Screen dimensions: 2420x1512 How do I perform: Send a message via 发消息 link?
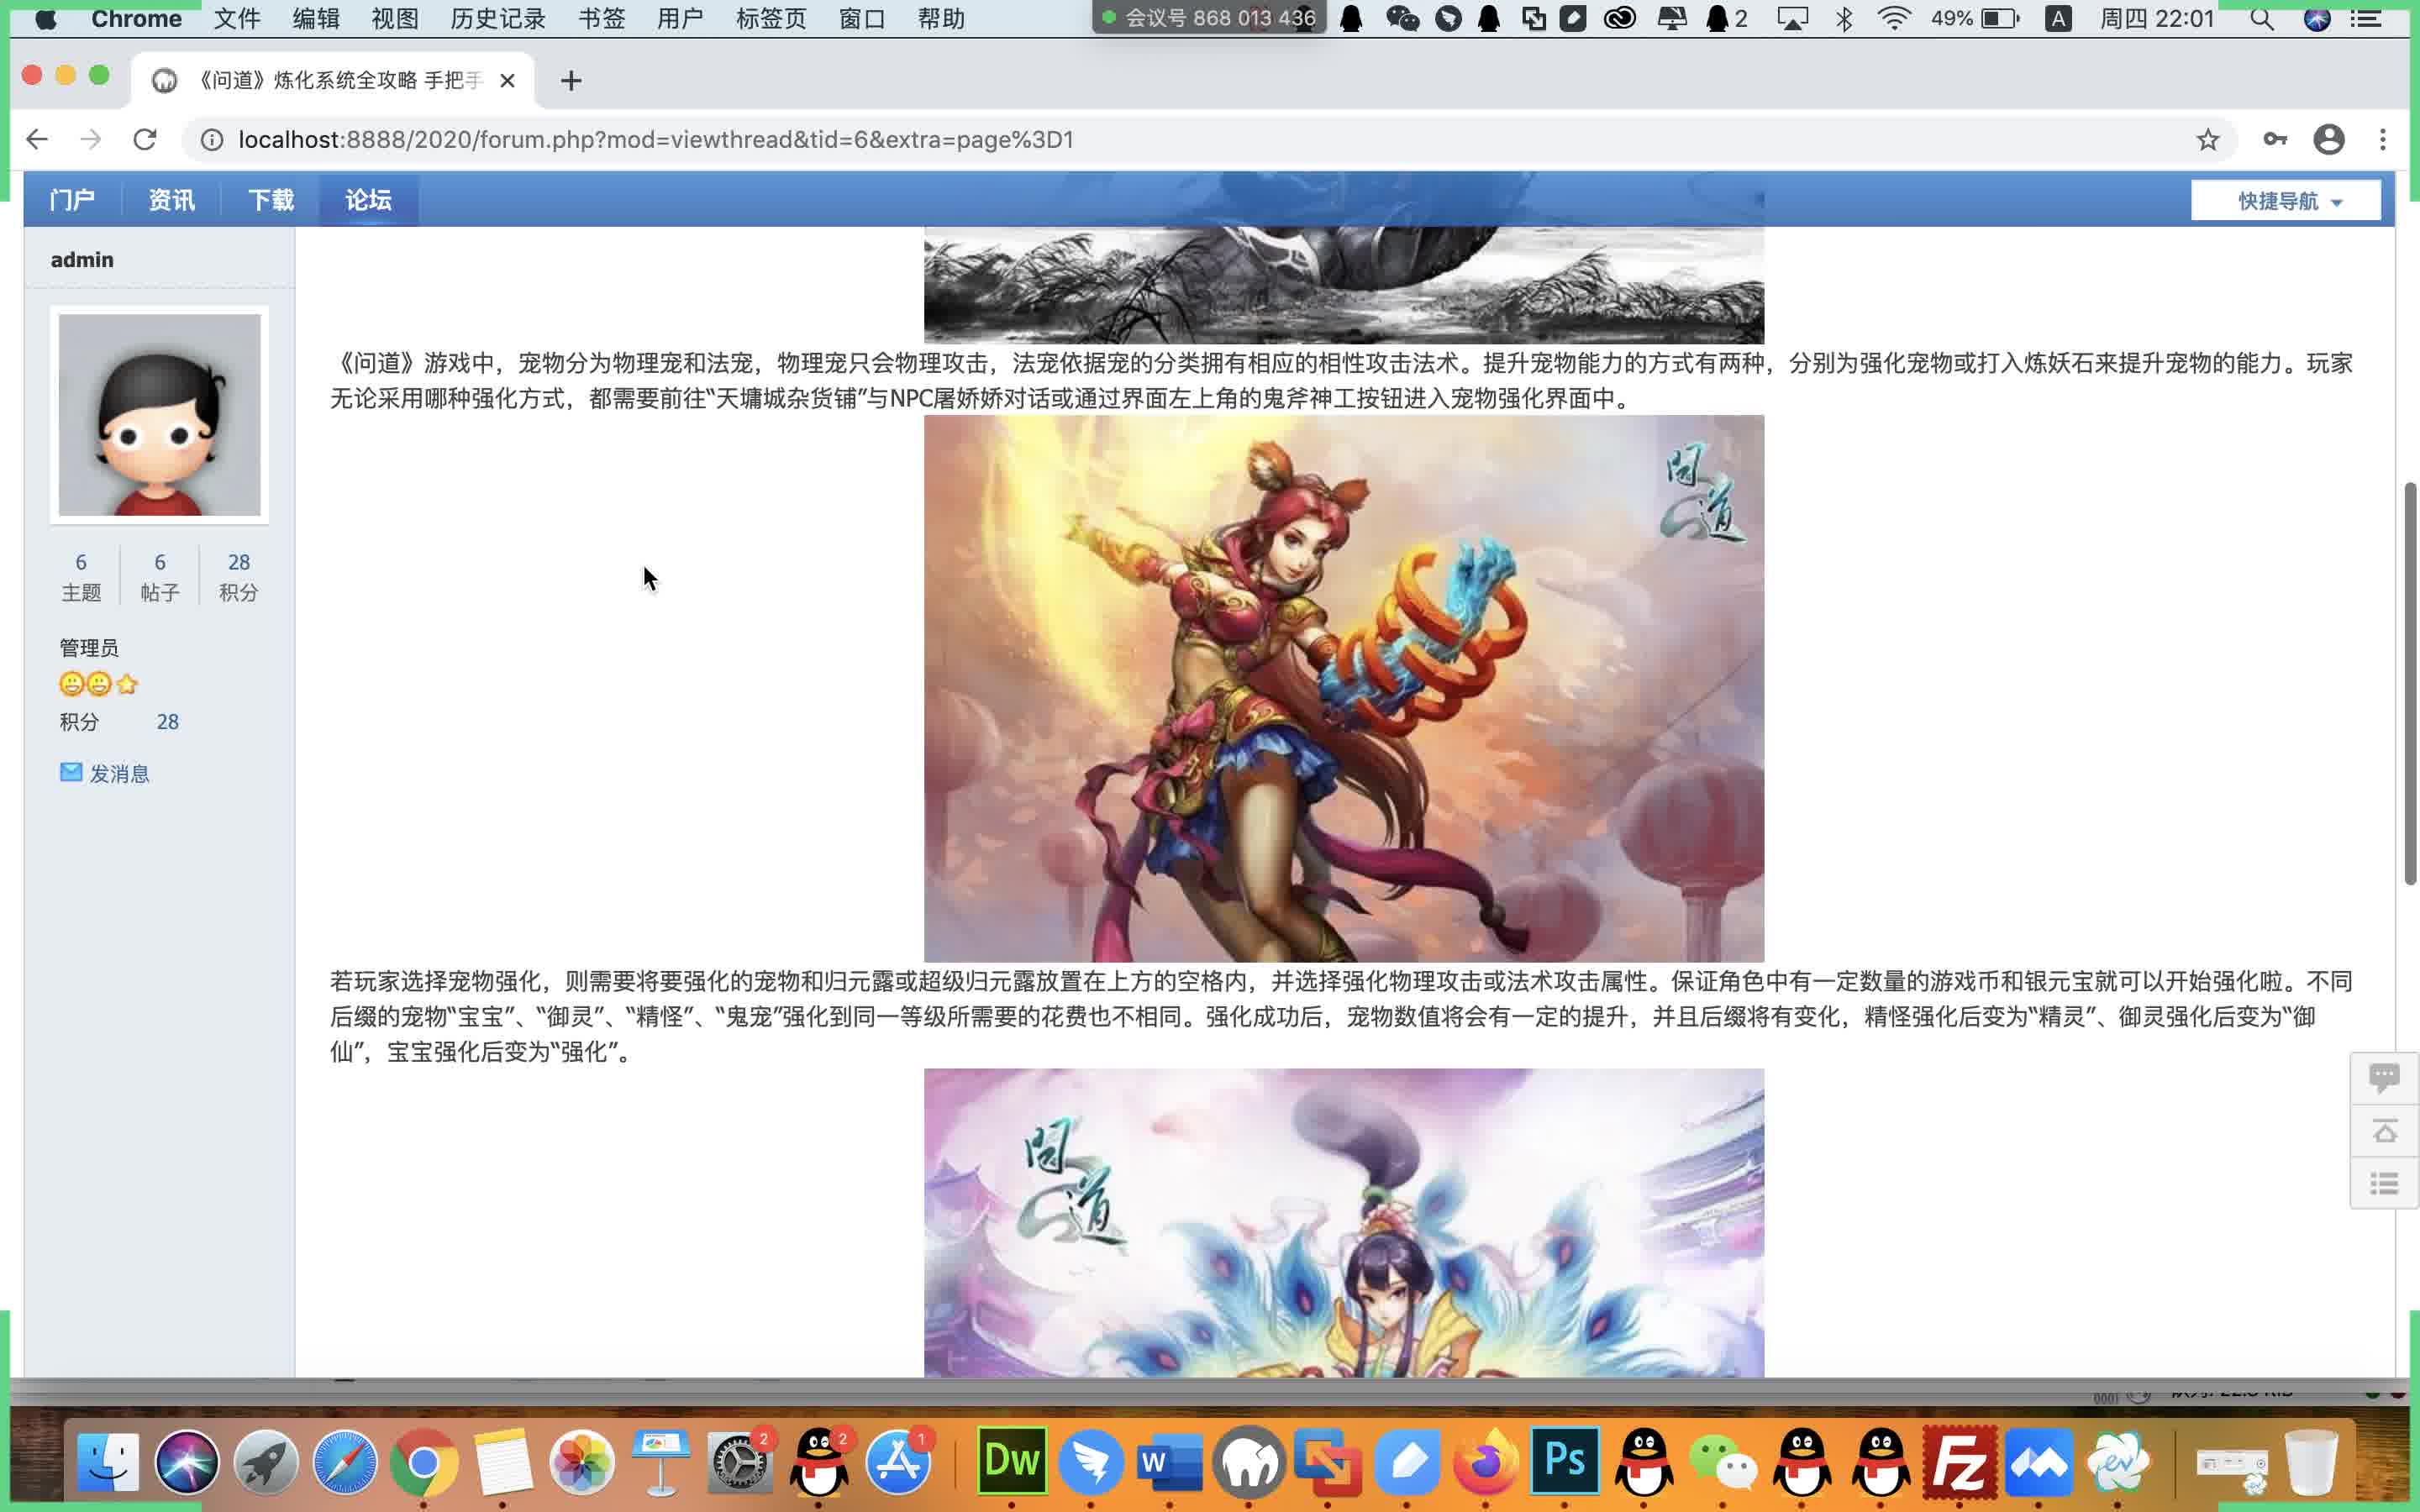[119, 773]
